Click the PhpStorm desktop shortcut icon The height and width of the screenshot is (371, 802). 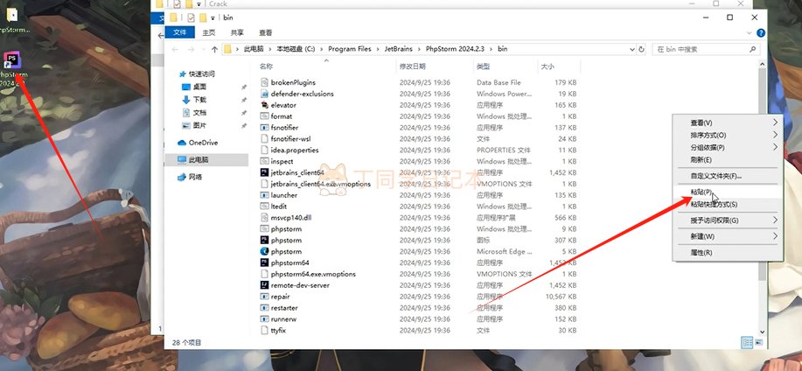pos(11,61)
